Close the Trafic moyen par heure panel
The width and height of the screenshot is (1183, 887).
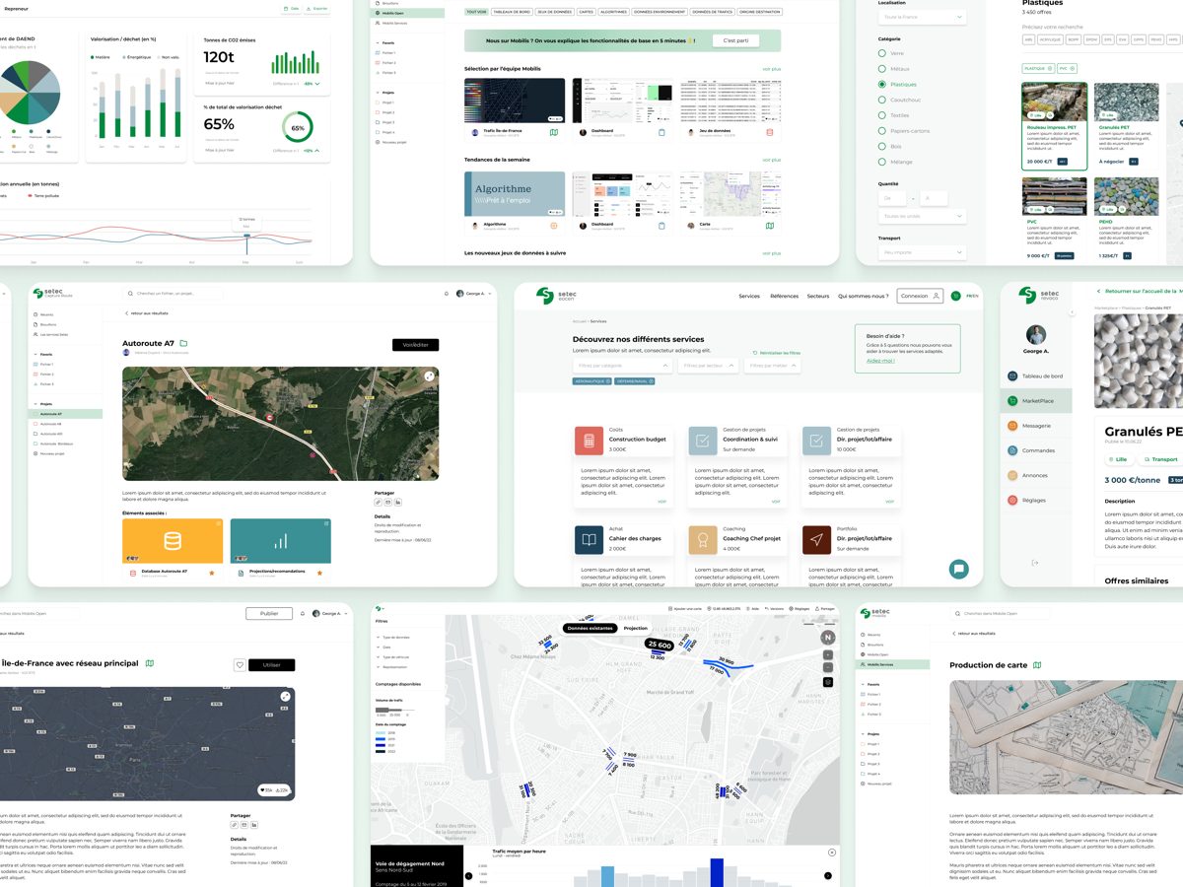832,852
